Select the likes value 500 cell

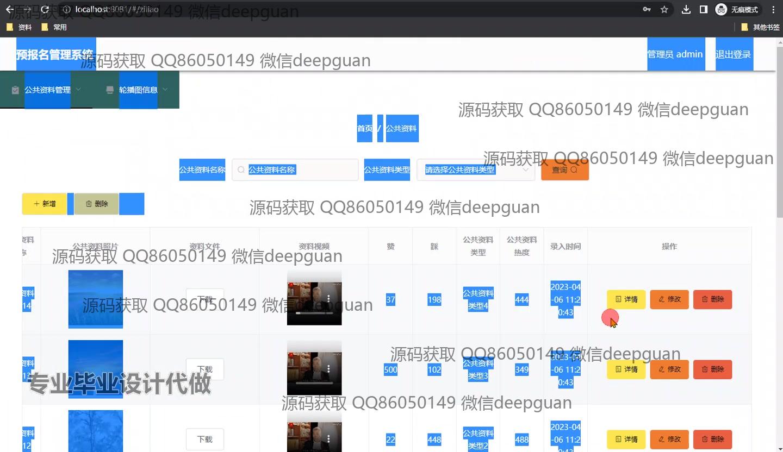pos(390,369)
